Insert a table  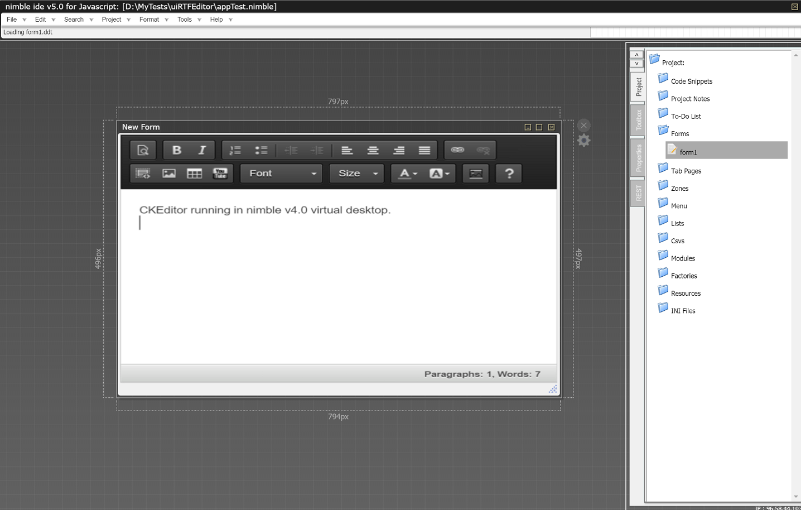pos(194,174)
